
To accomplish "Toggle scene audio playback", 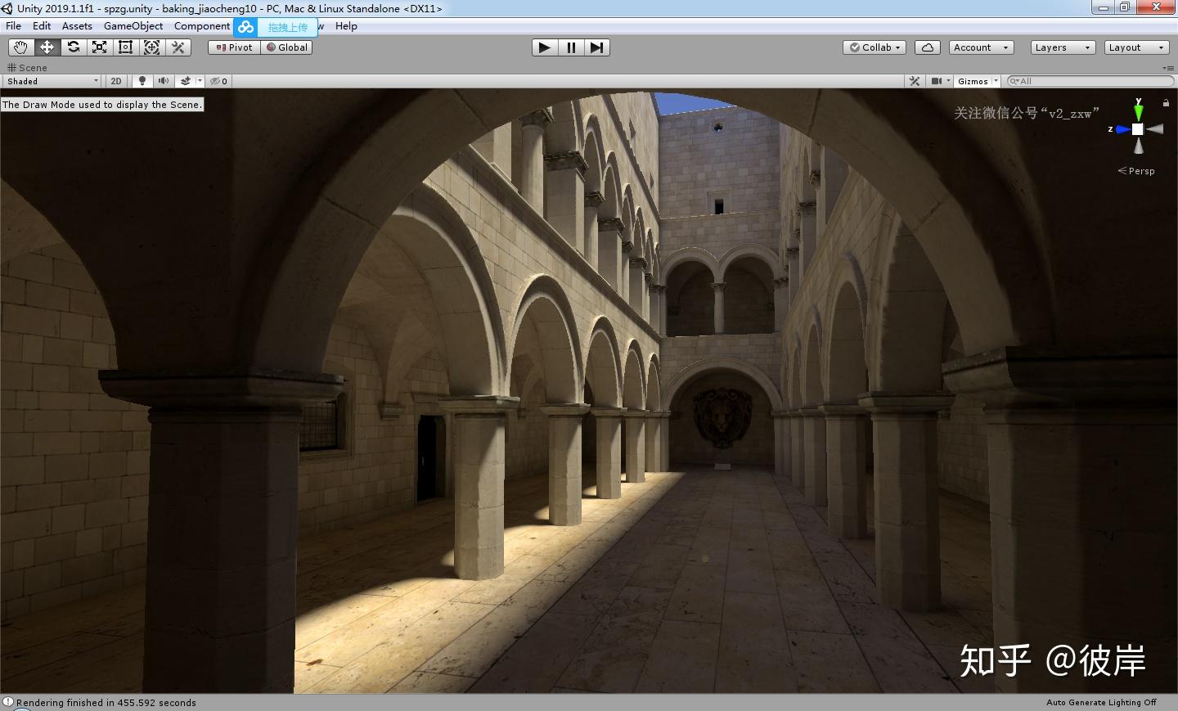I will click(164, 81).
